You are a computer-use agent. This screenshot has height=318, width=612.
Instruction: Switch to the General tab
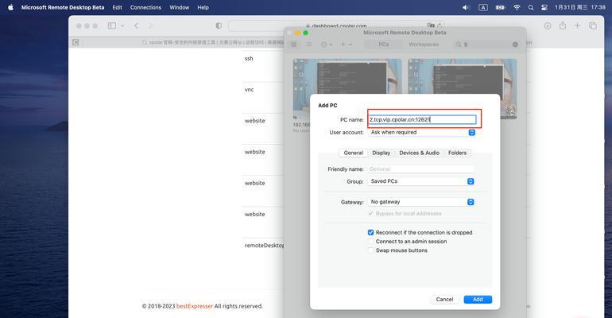pyautogui.click(x=353, y=153)
